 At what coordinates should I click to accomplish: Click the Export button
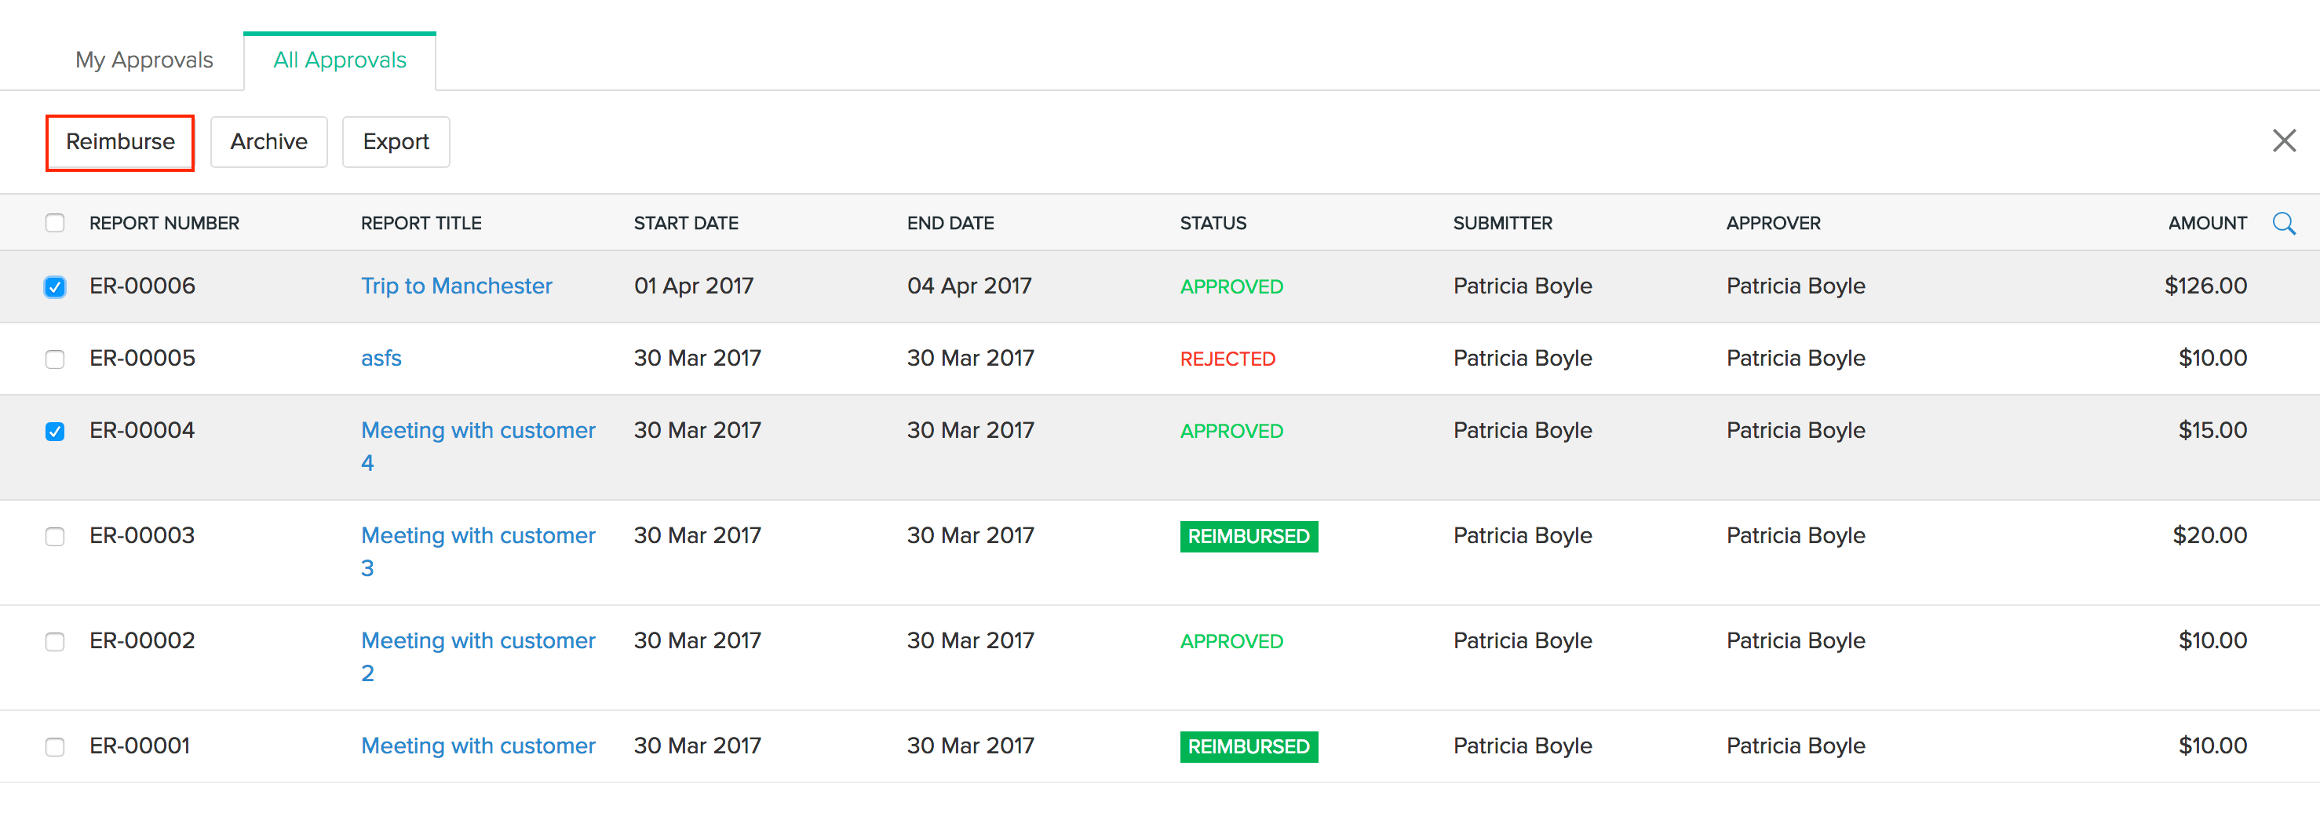tap(396, 141)
